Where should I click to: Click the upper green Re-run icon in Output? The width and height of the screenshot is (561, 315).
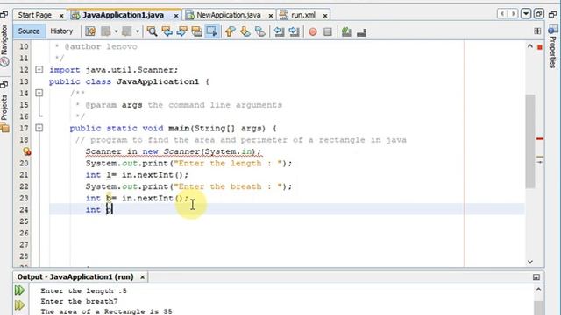point(19,290)
